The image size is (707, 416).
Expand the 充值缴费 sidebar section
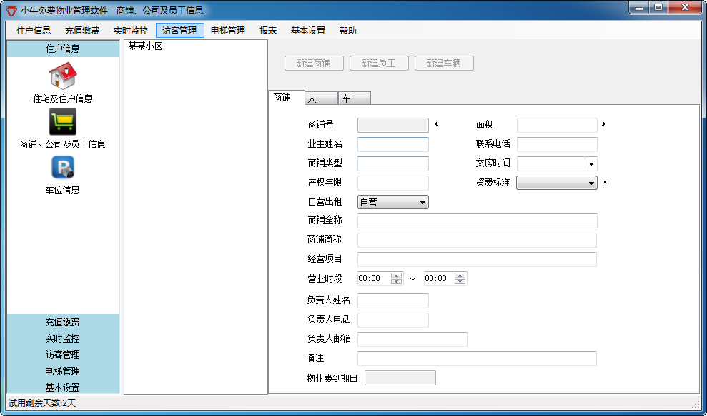[63, 322]
